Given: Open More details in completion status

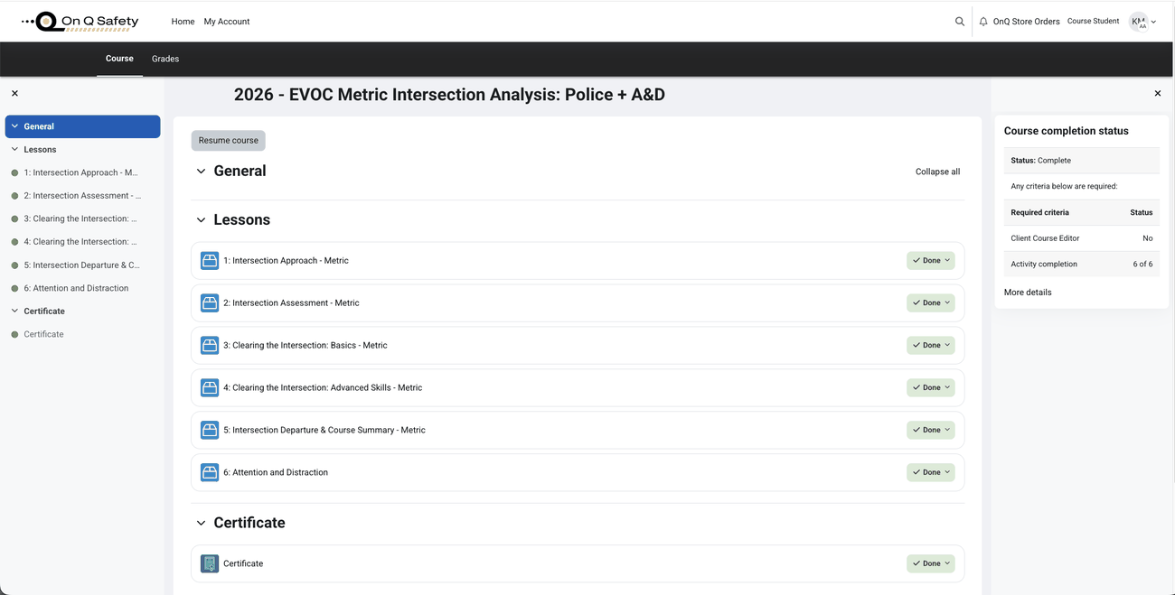Looking at the screenshot, I should (x=1028, y=293).
